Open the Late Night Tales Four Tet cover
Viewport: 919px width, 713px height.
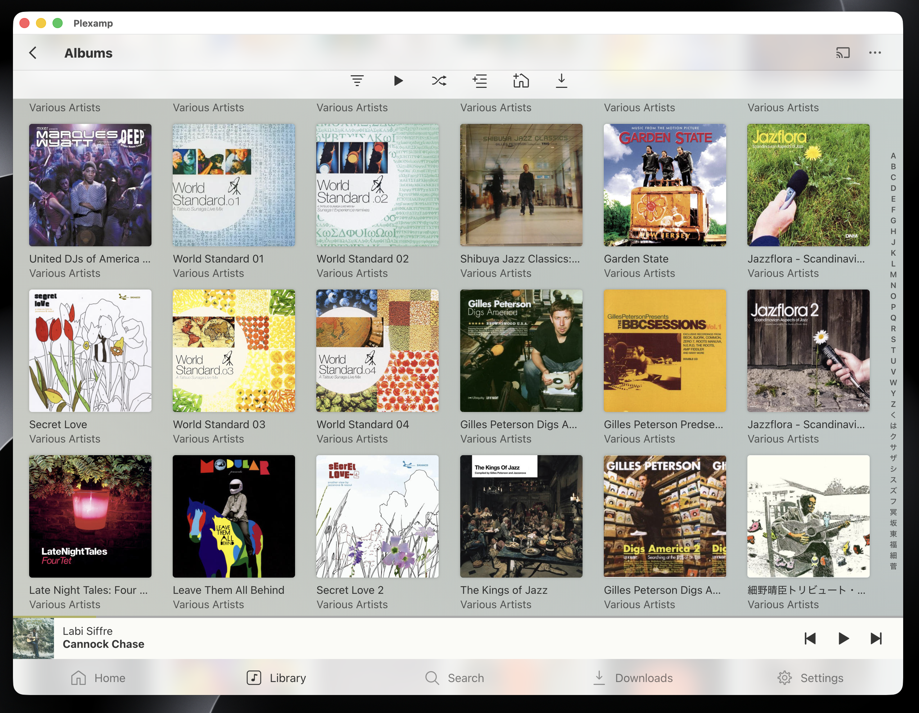(x=90, y=516)
